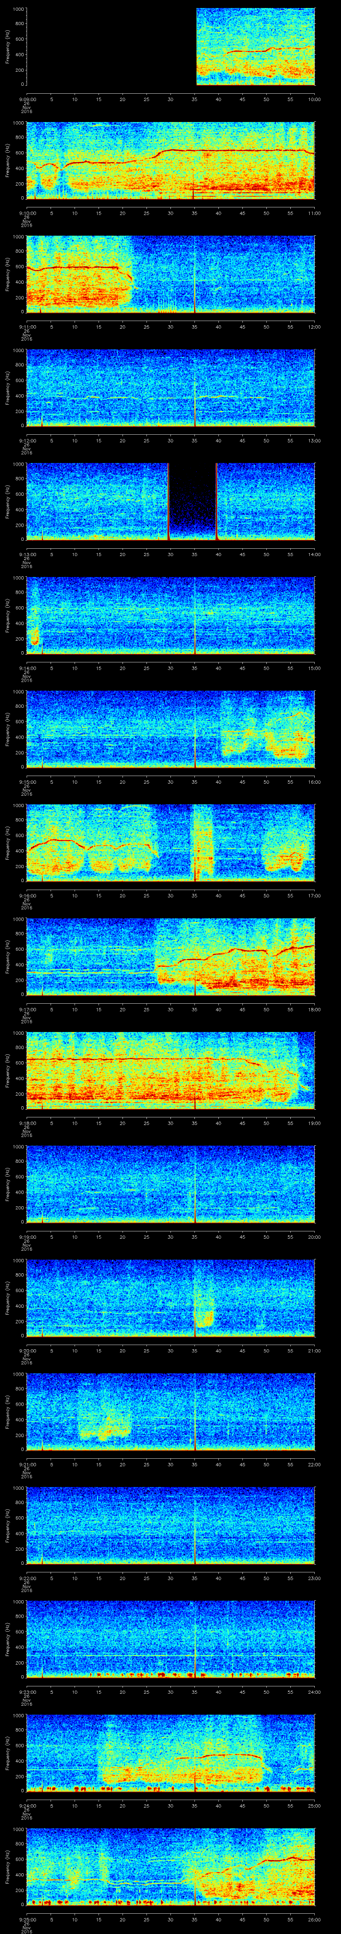Click the '22:00' end time label
Viewport: 341px width, 1934px height.
coord(314,1464)
